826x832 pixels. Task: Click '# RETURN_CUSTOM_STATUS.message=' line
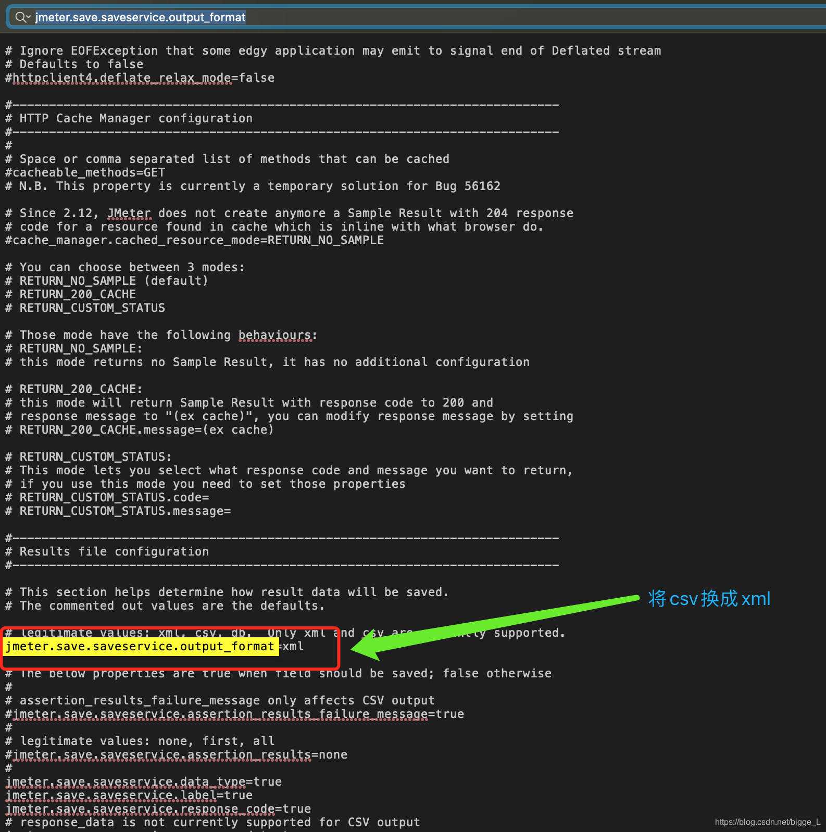(118, 511)
